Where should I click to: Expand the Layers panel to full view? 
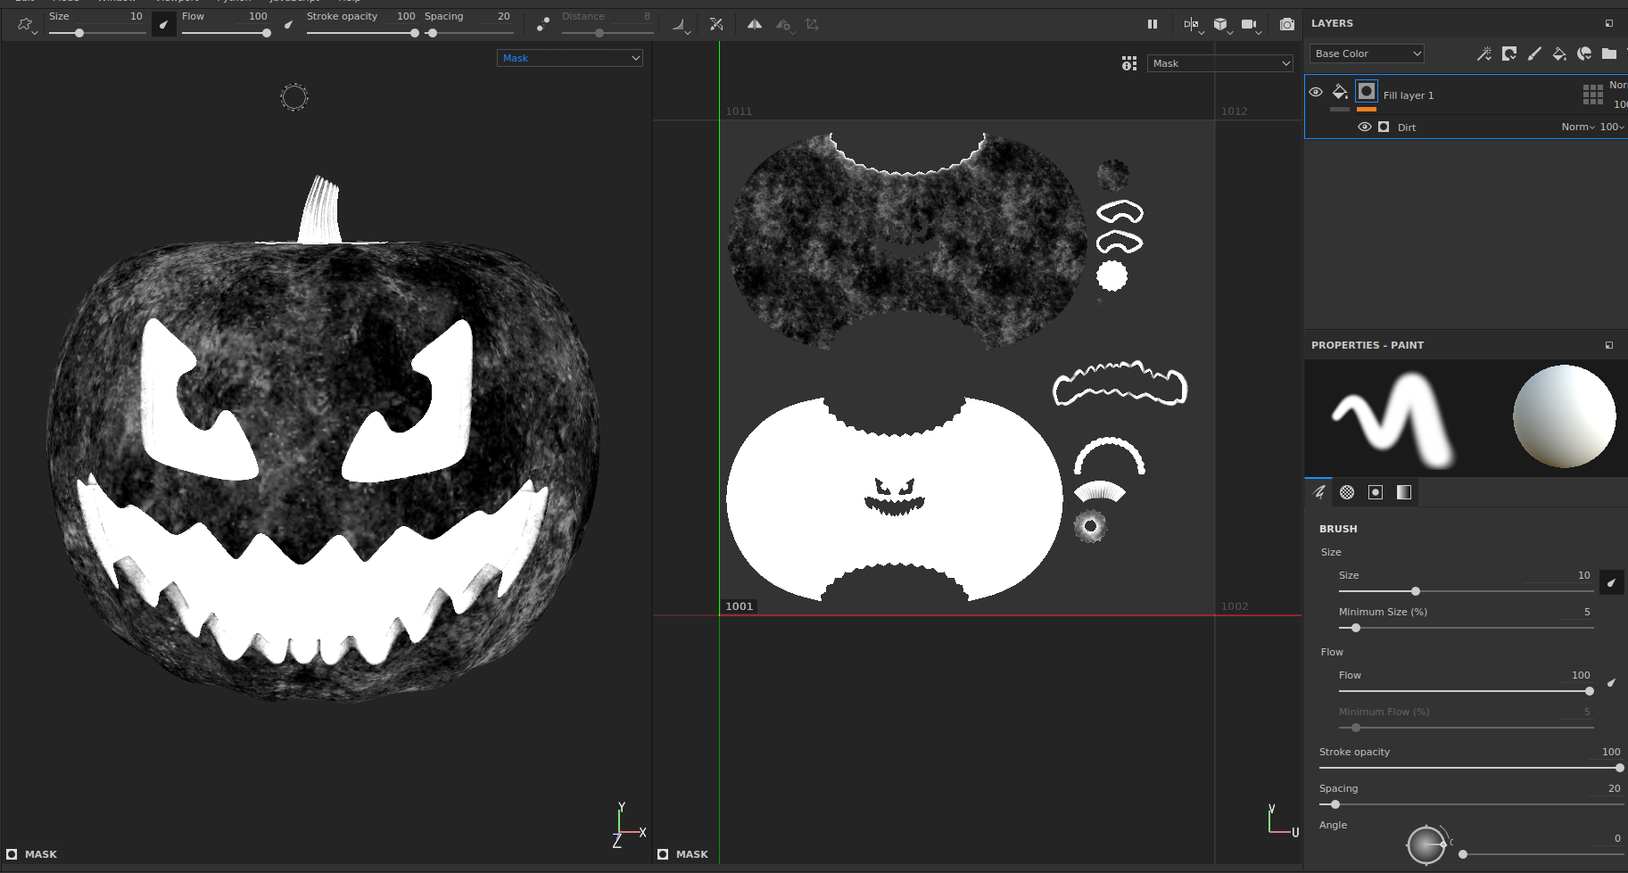[1609, 22]
